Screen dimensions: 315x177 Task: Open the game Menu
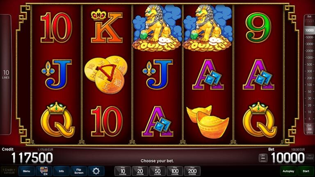pos(27,171)
